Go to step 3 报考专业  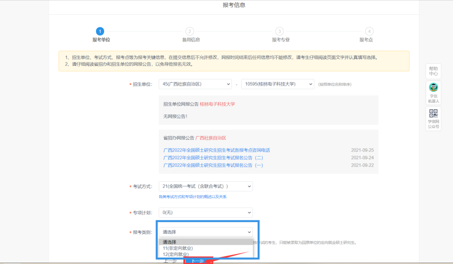tap(279, 31)
